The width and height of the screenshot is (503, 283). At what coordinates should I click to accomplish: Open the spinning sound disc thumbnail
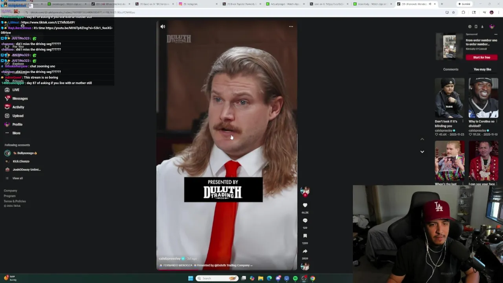(305, 266)
